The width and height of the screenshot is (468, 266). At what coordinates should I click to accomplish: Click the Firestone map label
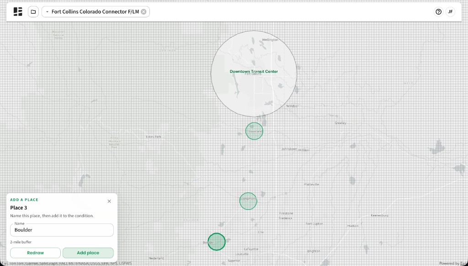[286, 213]
